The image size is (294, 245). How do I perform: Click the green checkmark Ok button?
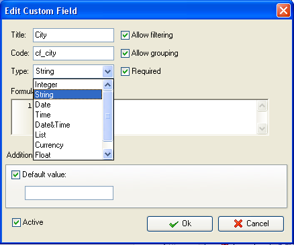180,224
